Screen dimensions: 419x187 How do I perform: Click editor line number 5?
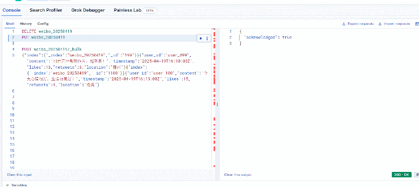tap(13, 55)
